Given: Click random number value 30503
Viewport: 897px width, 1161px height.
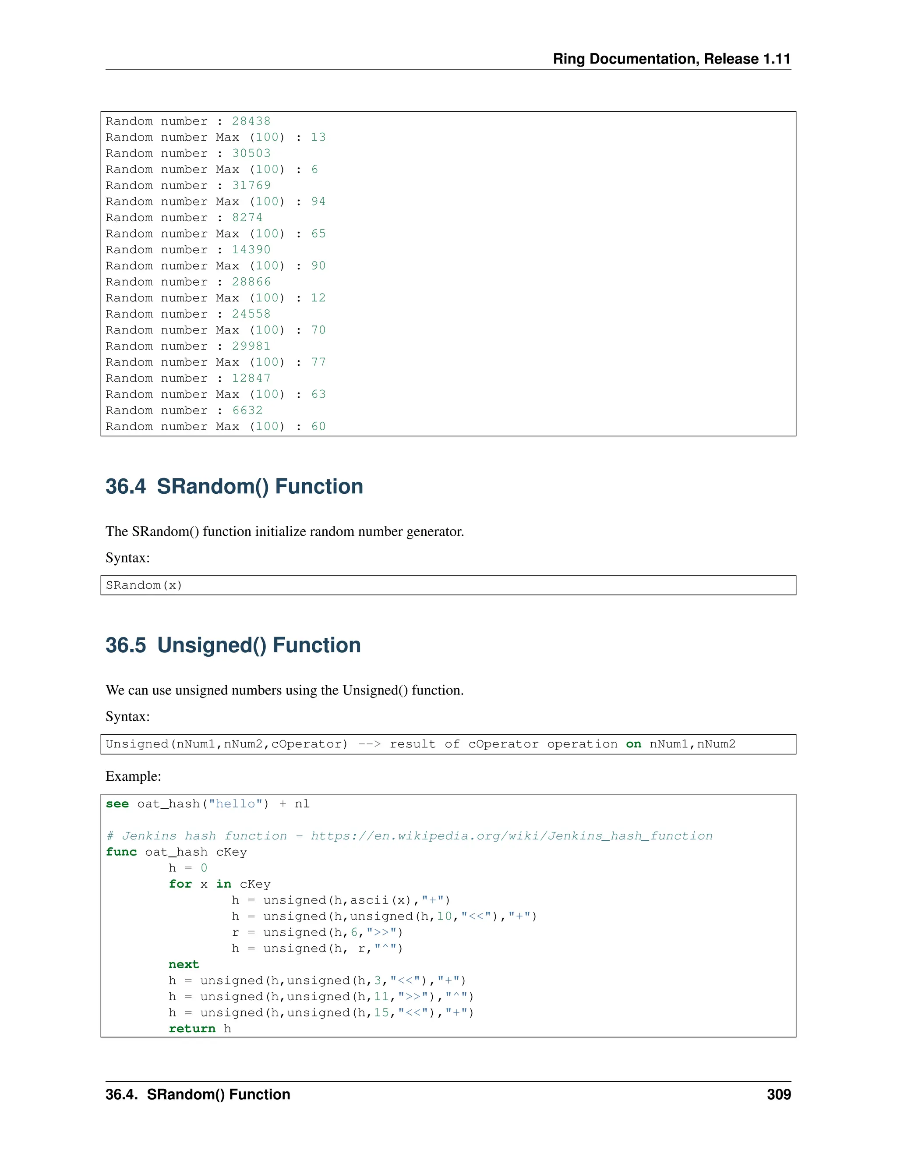Looking at the screenshot, I should tap(251, 153).
